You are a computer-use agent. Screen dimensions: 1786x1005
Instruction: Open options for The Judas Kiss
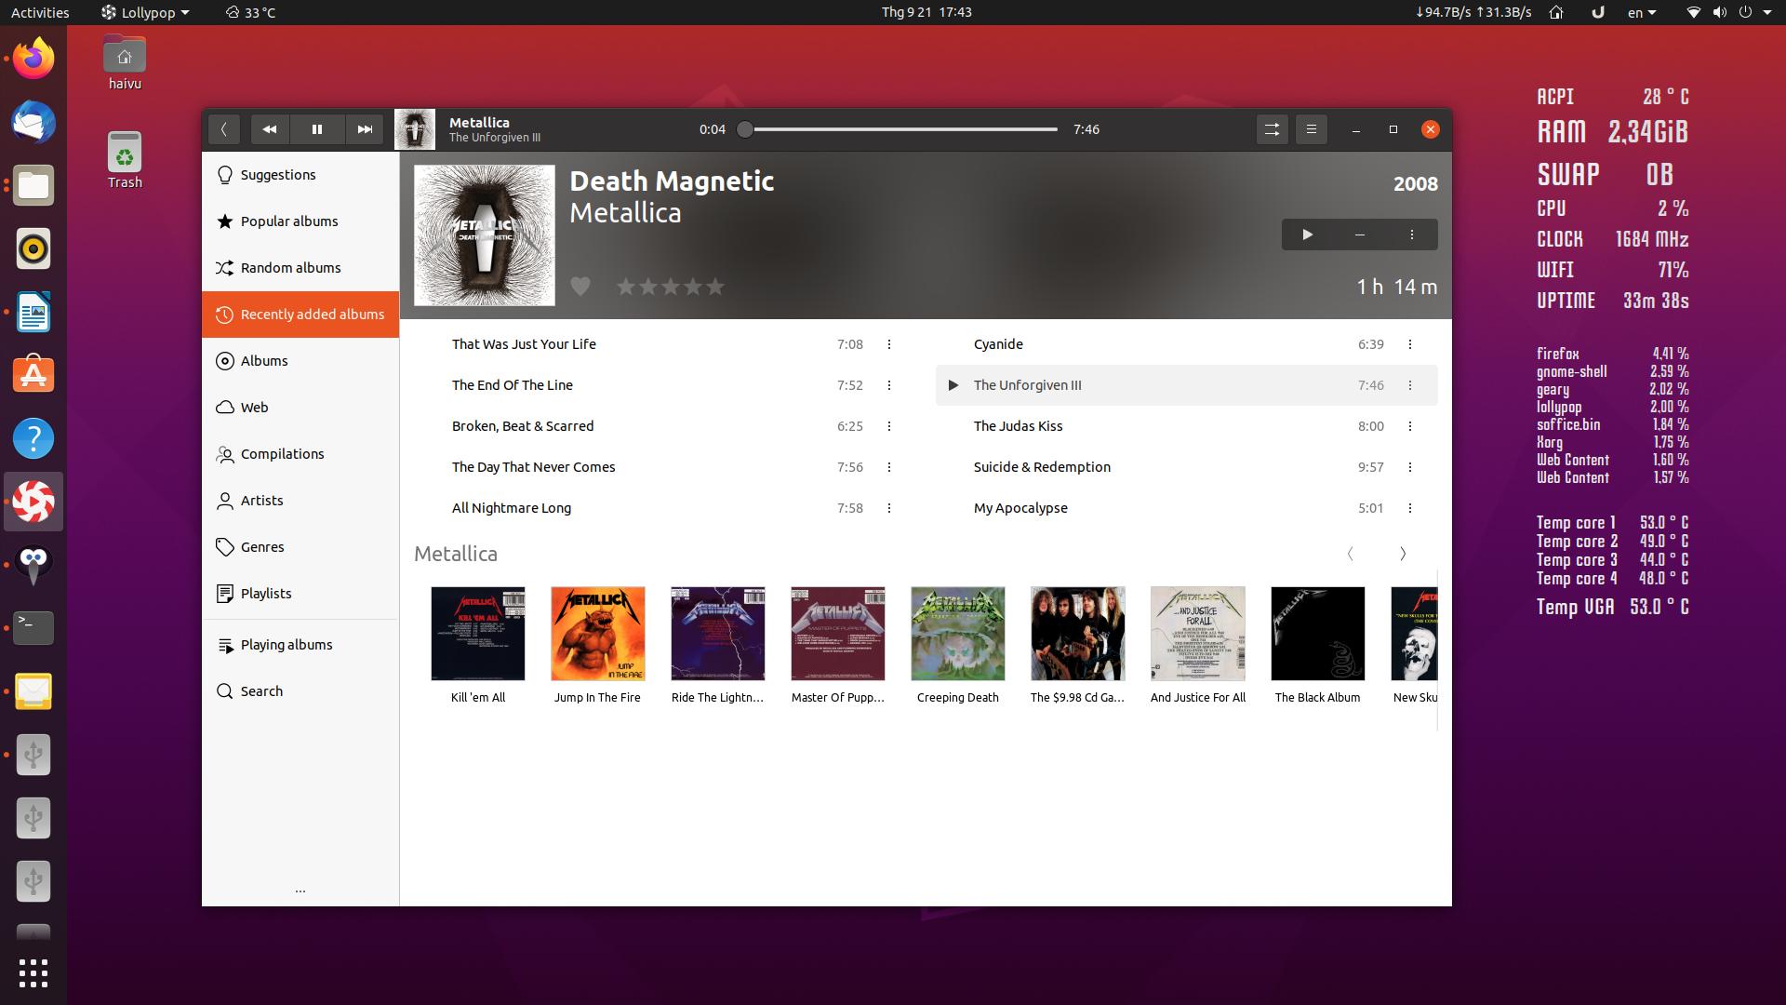click(x=1410, y=426)
